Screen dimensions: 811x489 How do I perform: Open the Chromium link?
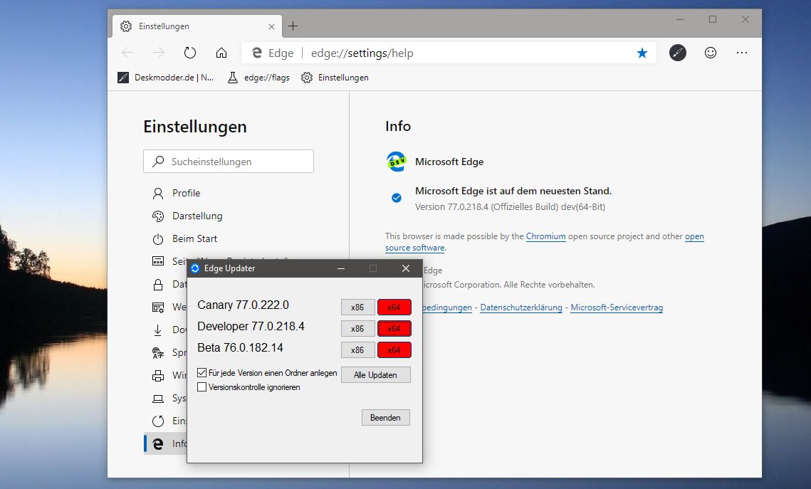pyautogui.click(x=545, y=236)
